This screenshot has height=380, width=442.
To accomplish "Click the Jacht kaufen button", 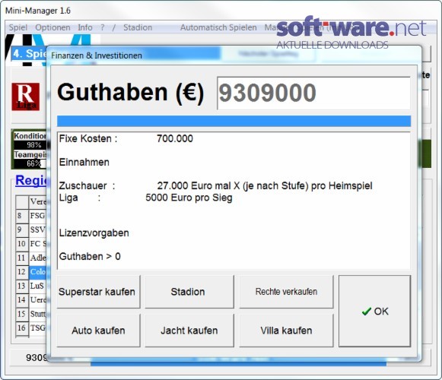I will (189, 331).
